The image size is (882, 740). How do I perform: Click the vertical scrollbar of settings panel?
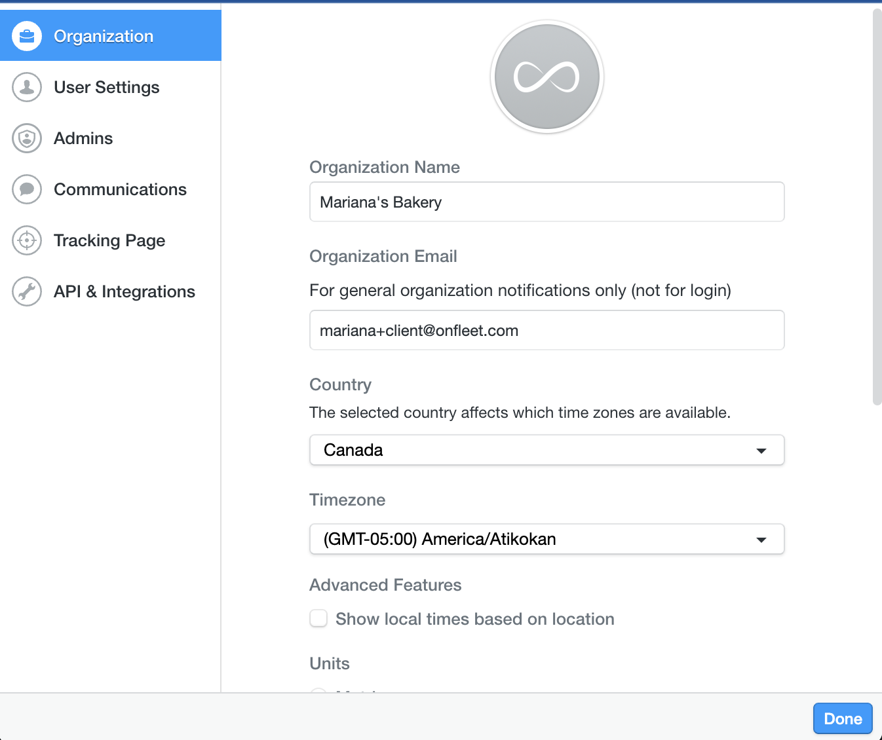pos(877,207)
